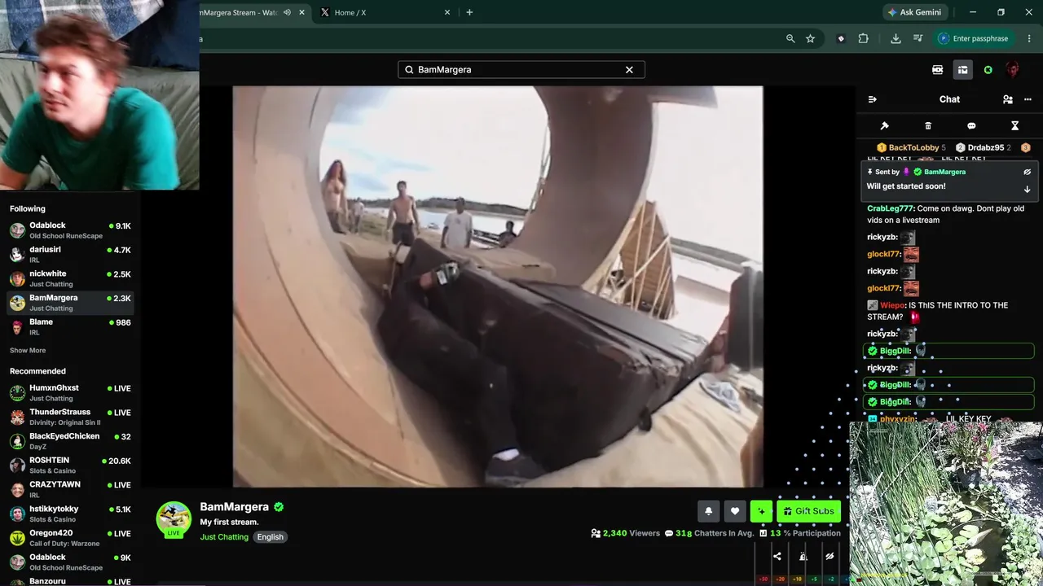The image size is (1043, 586).
Task: Click the green sparkle subscribe button
Action: 761,511
